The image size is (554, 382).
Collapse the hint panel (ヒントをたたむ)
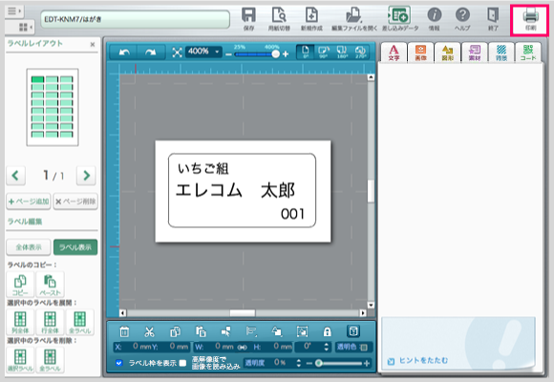418,361
